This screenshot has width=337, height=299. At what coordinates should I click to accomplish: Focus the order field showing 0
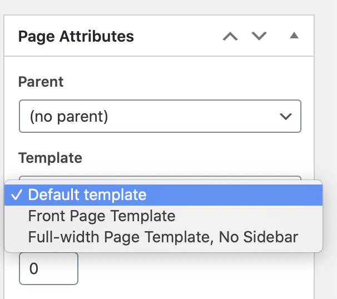[x=48, y=269]
